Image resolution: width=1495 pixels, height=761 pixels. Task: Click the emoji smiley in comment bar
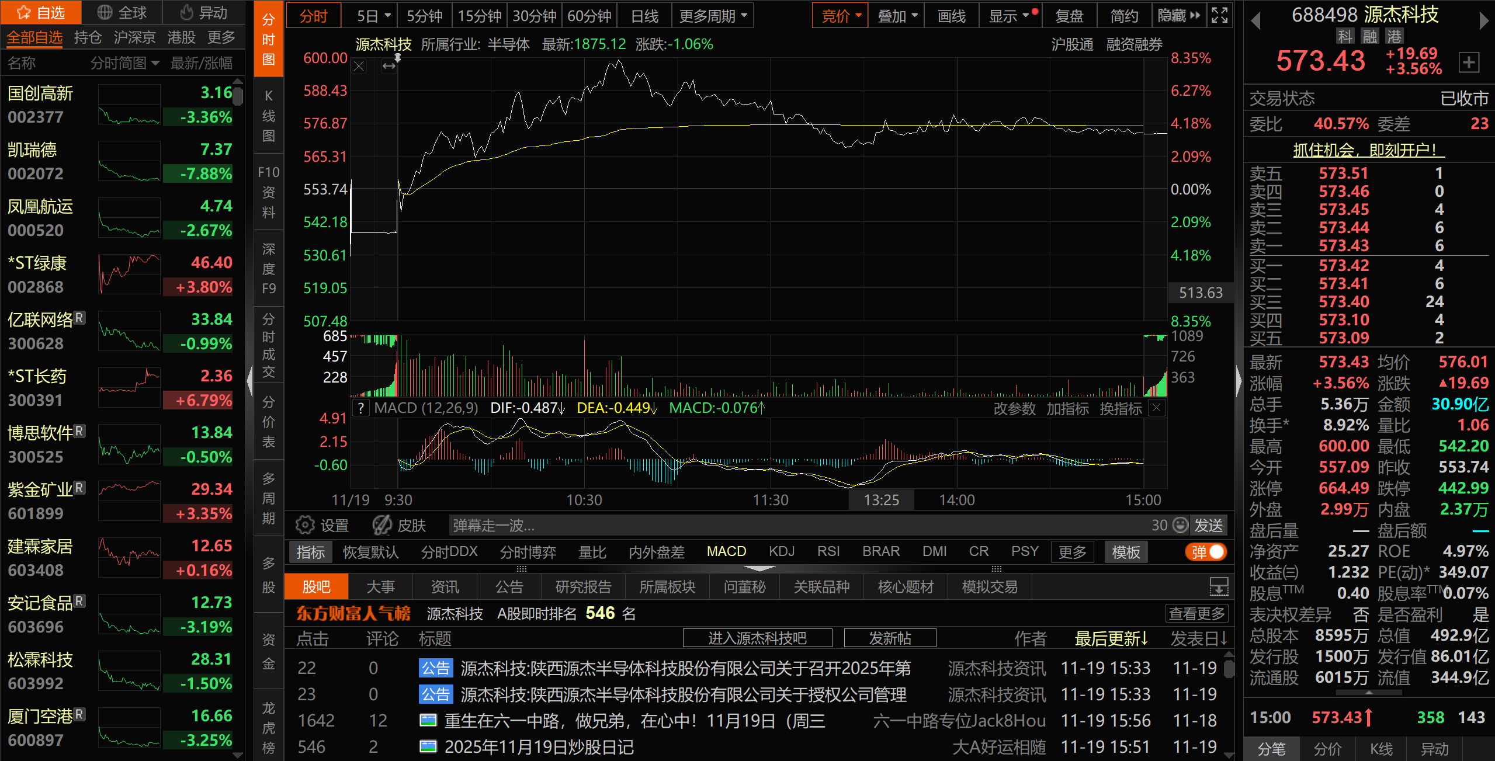pyautogui.click(x=1181, y=525)
